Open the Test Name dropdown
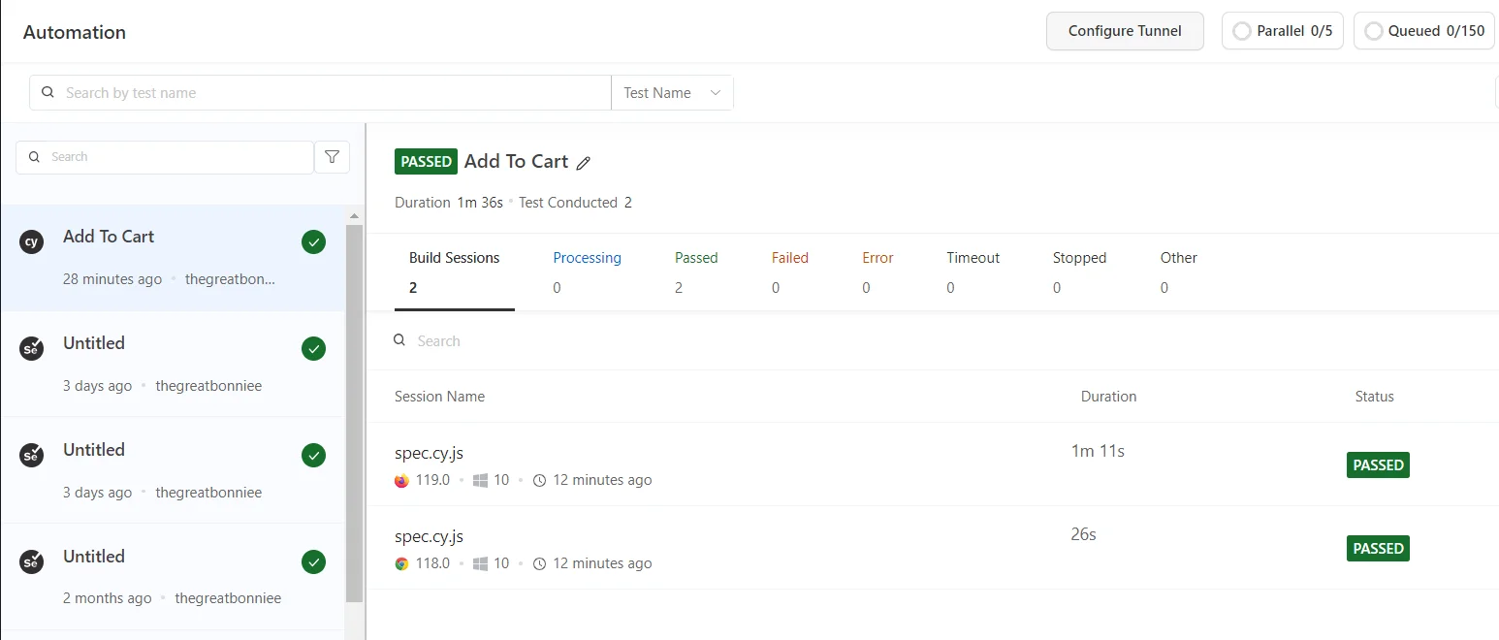The height and width of the screenshot is (640, 1499). [671, 92]
